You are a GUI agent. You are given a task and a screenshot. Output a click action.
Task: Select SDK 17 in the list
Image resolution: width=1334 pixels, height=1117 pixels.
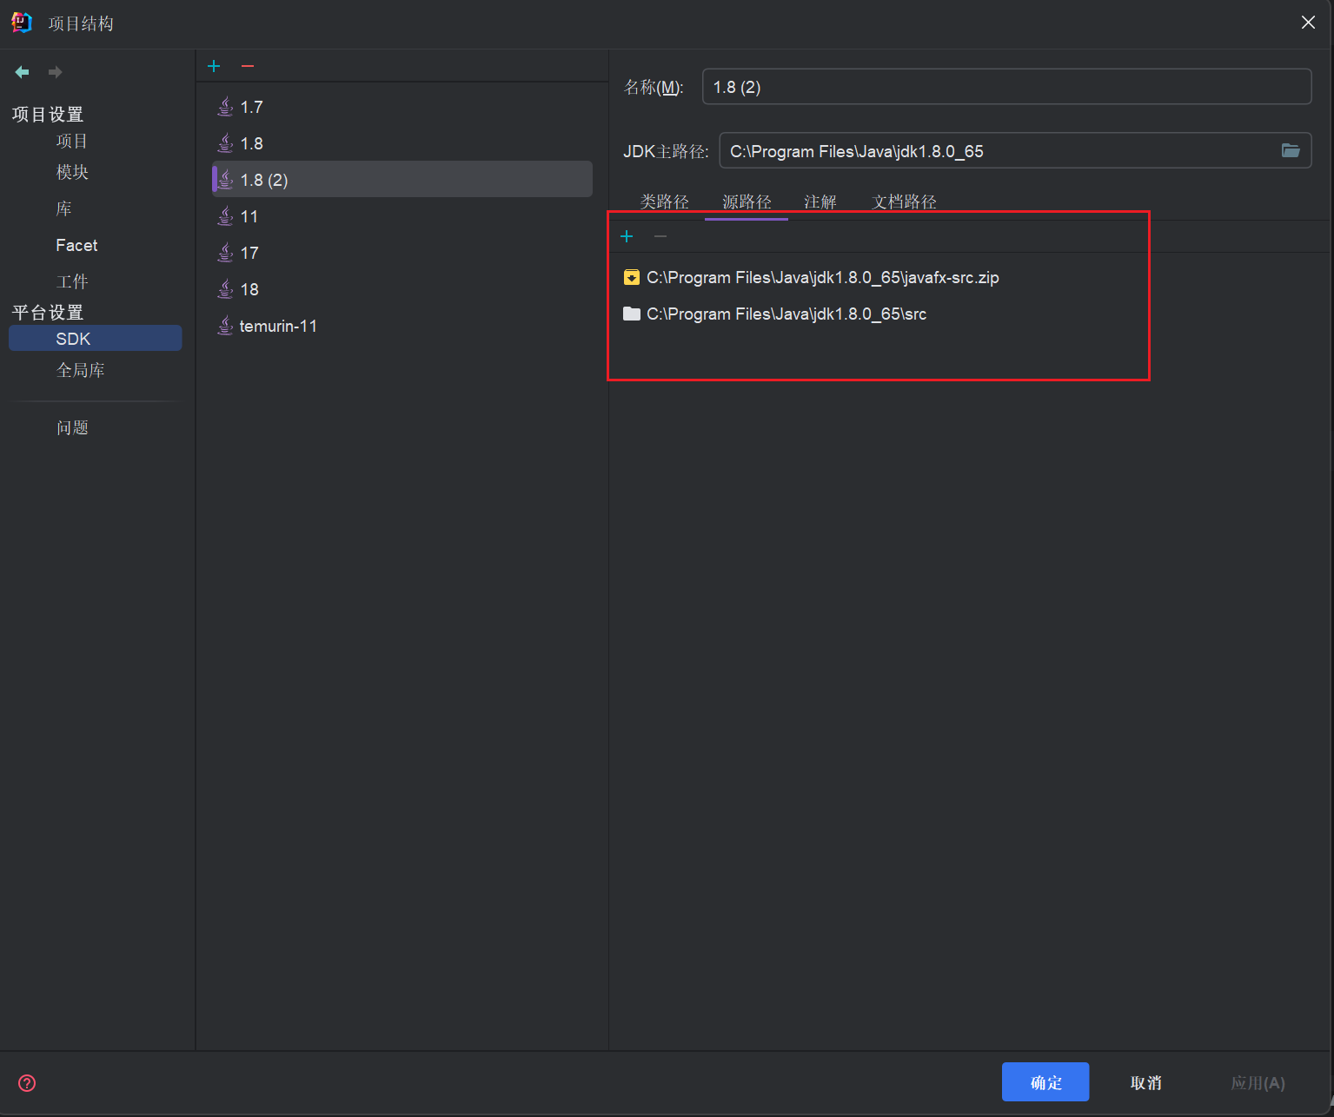(x=249, y=253)
